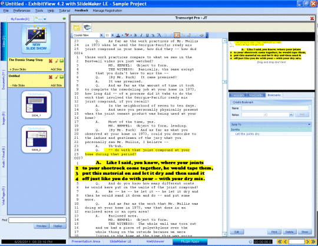Screen dimensions: 318x246
Task: Open the Tutorial menu
Action: (65, 11)
